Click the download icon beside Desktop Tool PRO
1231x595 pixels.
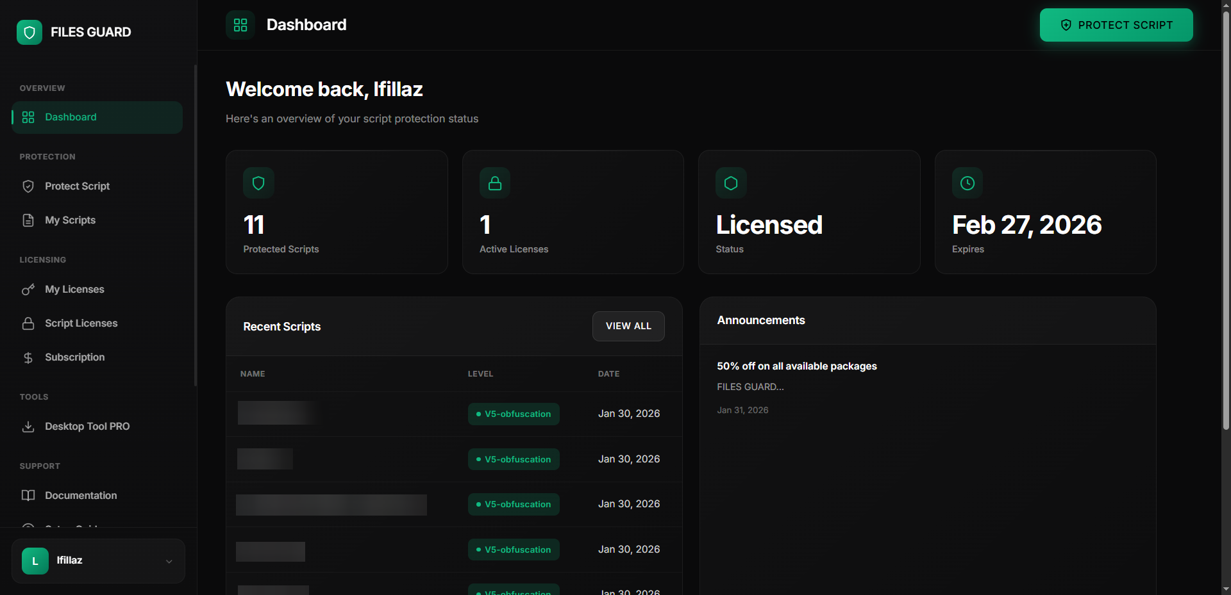28,427
